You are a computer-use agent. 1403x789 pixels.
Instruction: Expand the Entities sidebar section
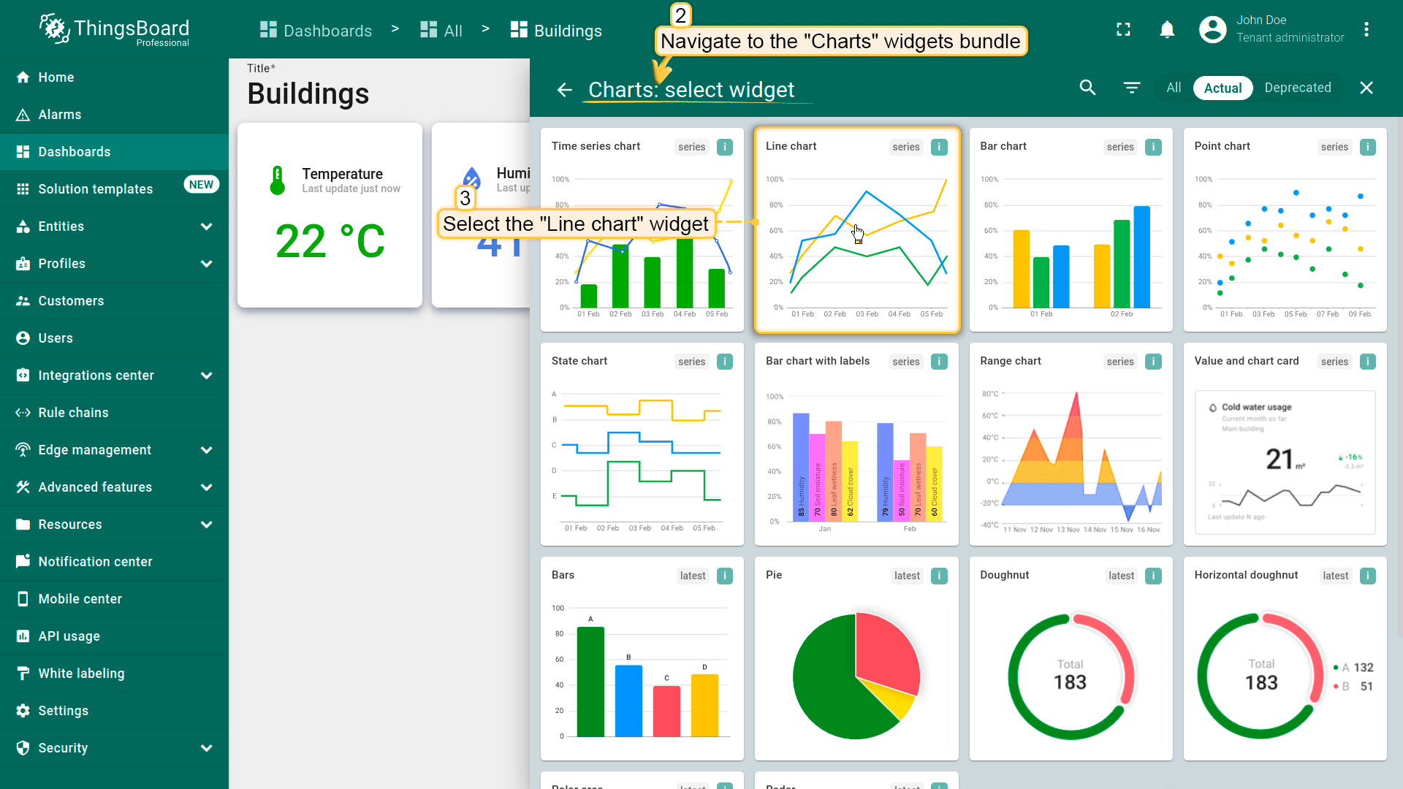[206, 226]
